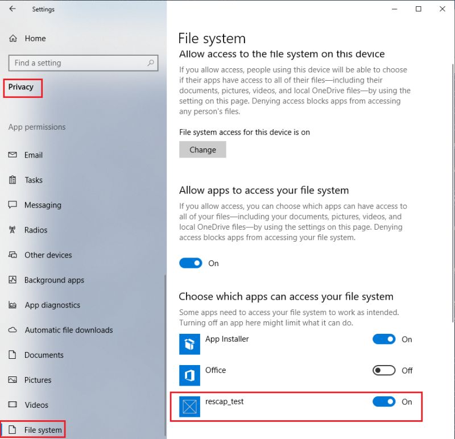The width and height of the screenshot is (455, 439).
Task: Select the Automatic file downloads cloud icon
Action: coord(13,330)
